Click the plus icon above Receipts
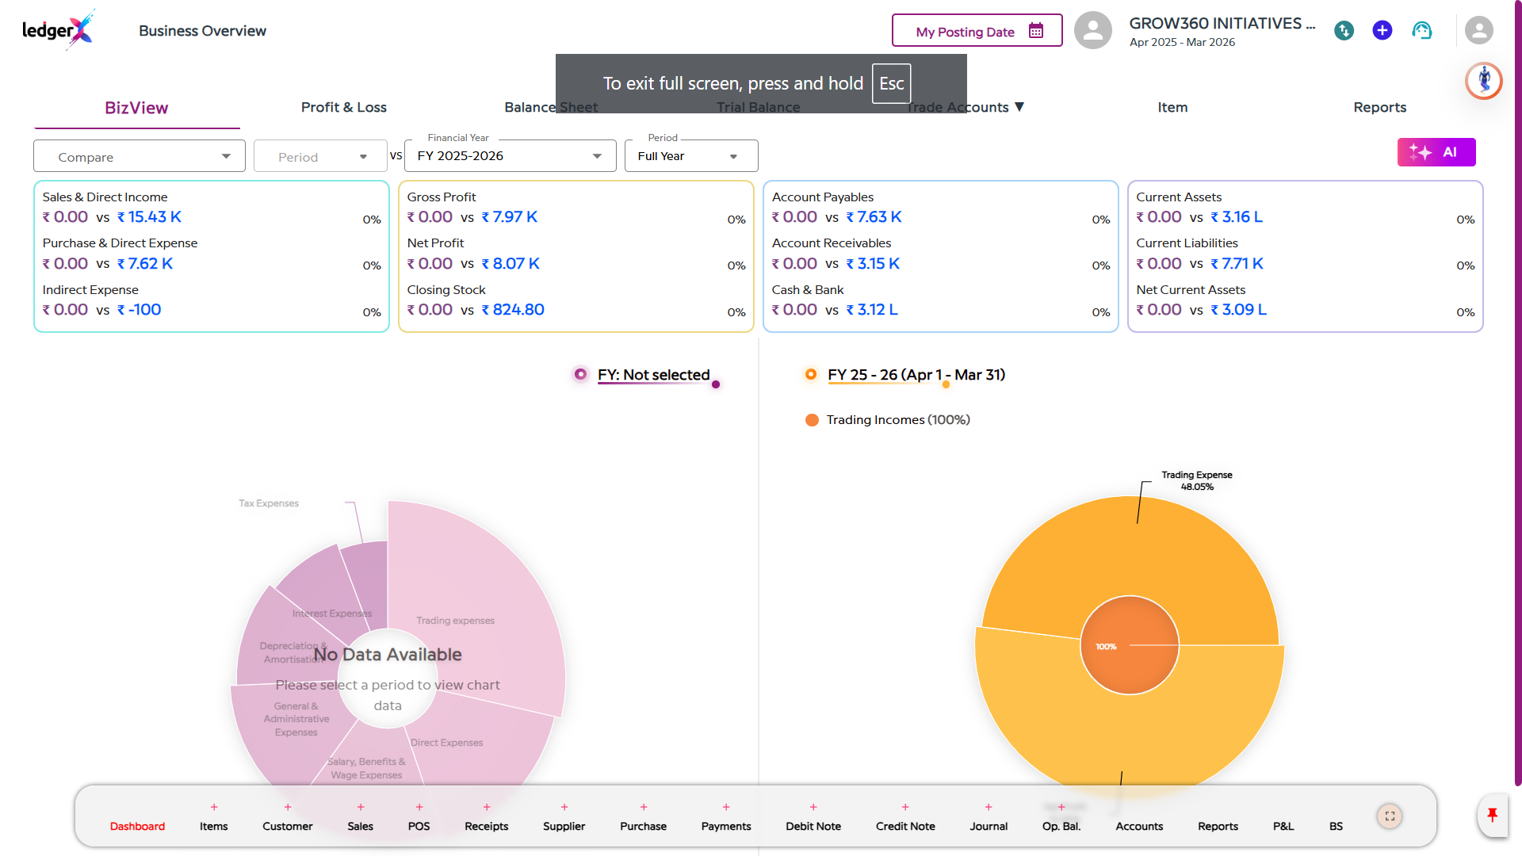Screen dimensions: 1522x856 pyautogui.click(x=487, y=807)
